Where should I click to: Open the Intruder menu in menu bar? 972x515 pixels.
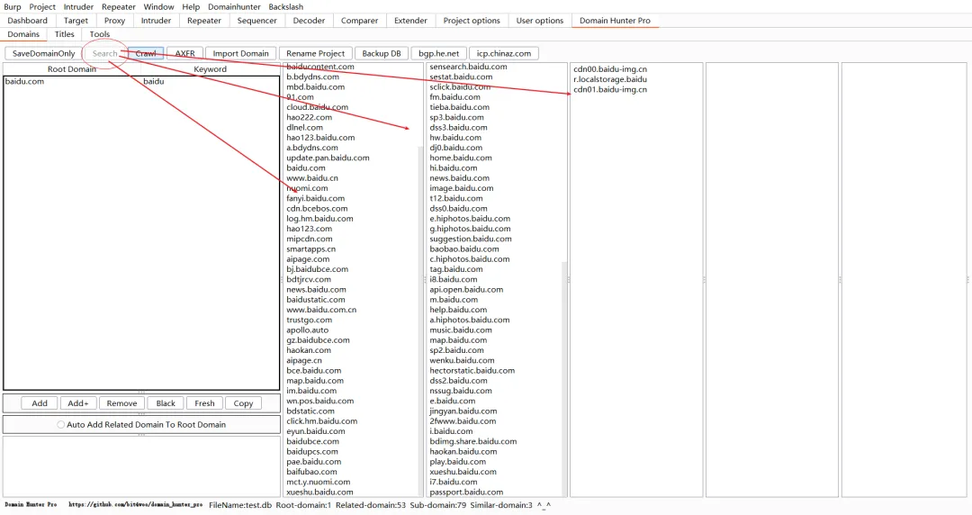click(78, 7)
